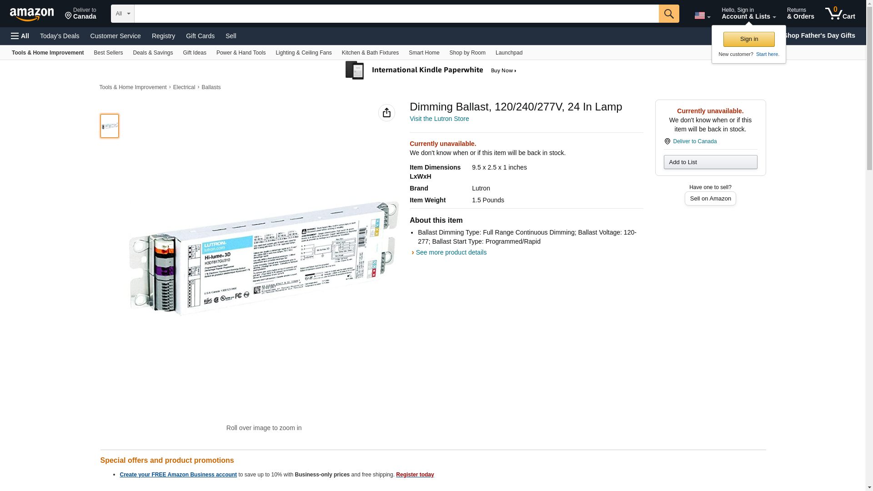Expand See more product details

pyautogui.click(x=450, y=252)
